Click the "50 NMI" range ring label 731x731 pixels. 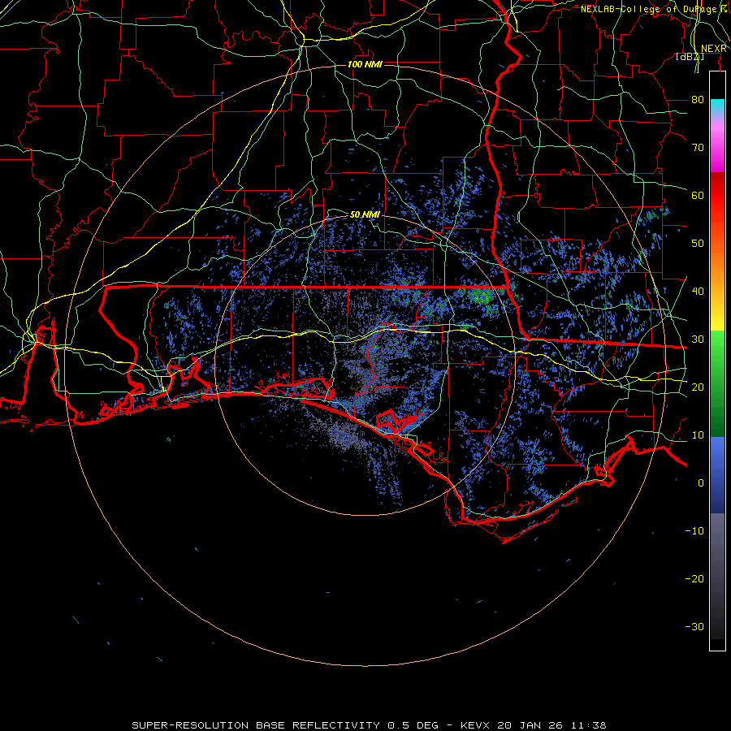coord(365,214)
